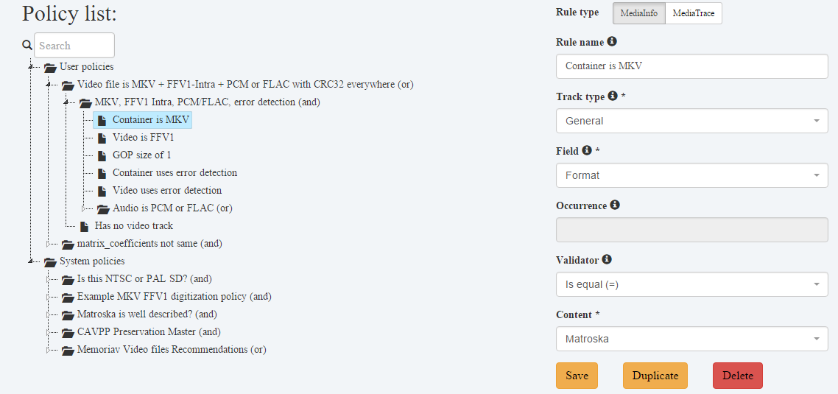Image resolution: width=838 pixels, height=394 pixels.
Task: Click the Occurrence info icon
Action: [x=615, y=205]
